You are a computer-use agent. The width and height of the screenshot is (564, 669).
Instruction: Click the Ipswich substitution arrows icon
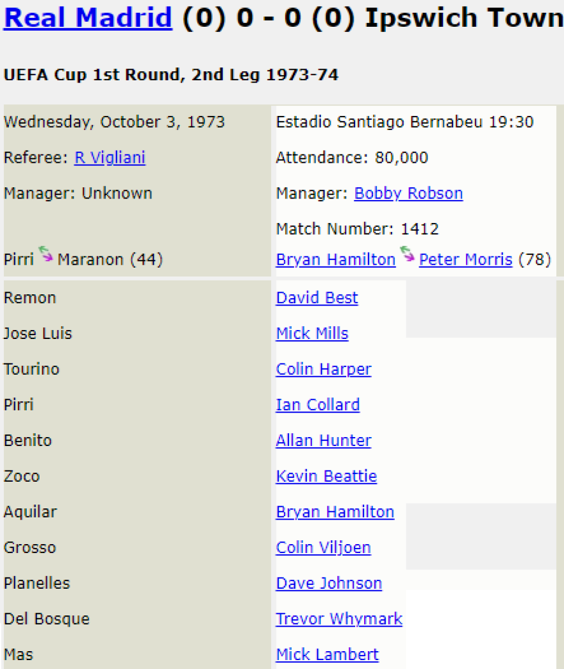tap(407, 255)
